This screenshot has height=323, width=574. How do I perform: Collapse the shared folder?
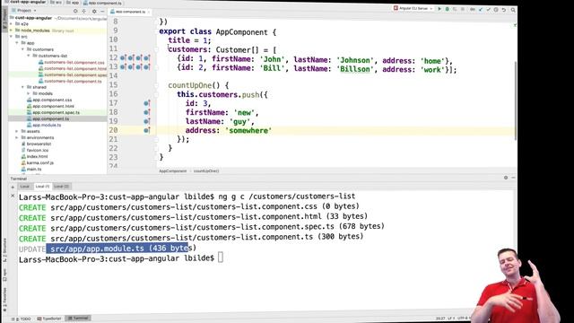pyautogui.click(x=22, y=87)
